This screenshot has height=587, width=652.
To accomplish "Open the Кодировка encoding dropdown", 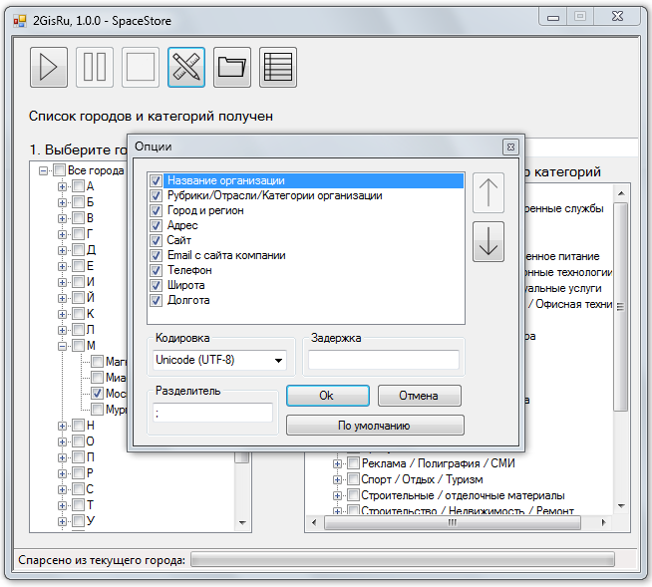I will click(220, 360).
